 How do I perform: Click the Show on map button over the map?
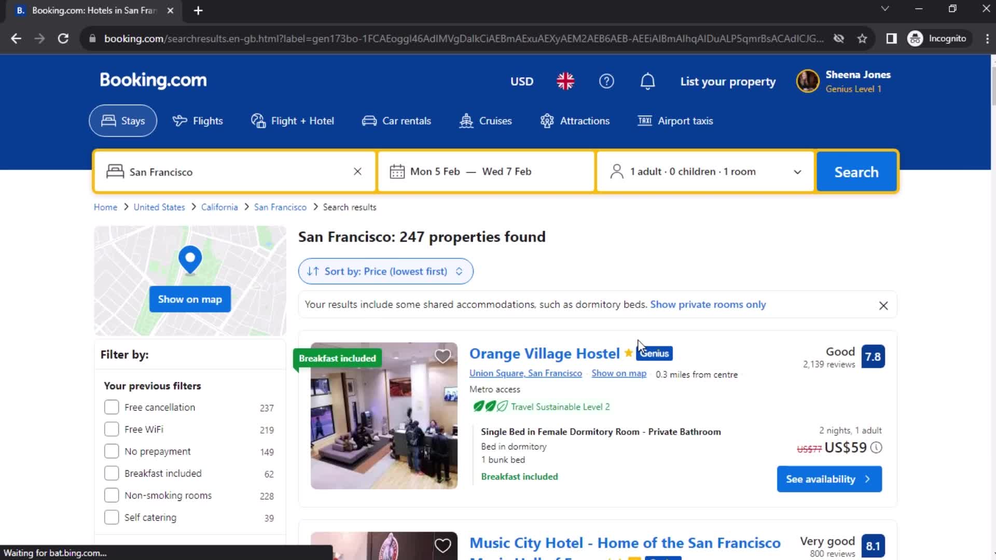tap(189, 299)
